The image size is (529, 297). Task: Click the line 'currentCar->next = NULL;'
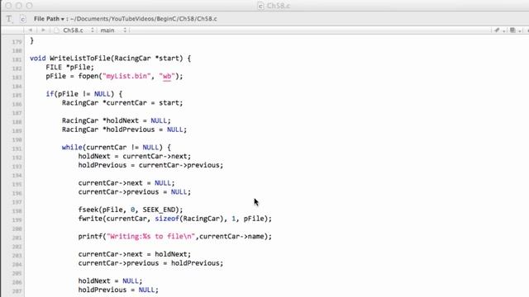(126, 183)
